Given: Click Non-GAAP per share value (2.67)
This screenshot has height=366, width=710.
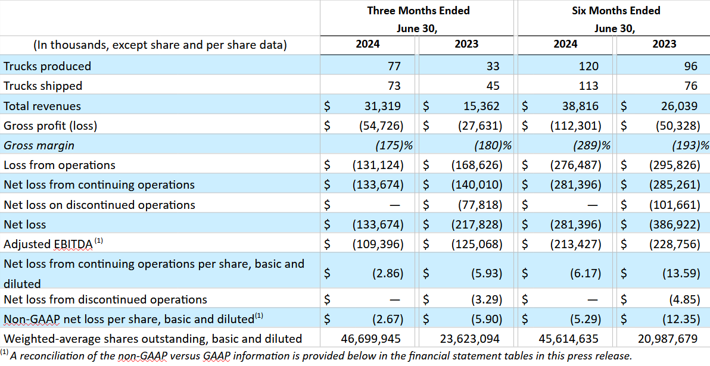Looking at the screenshot, I should point(388,319).
